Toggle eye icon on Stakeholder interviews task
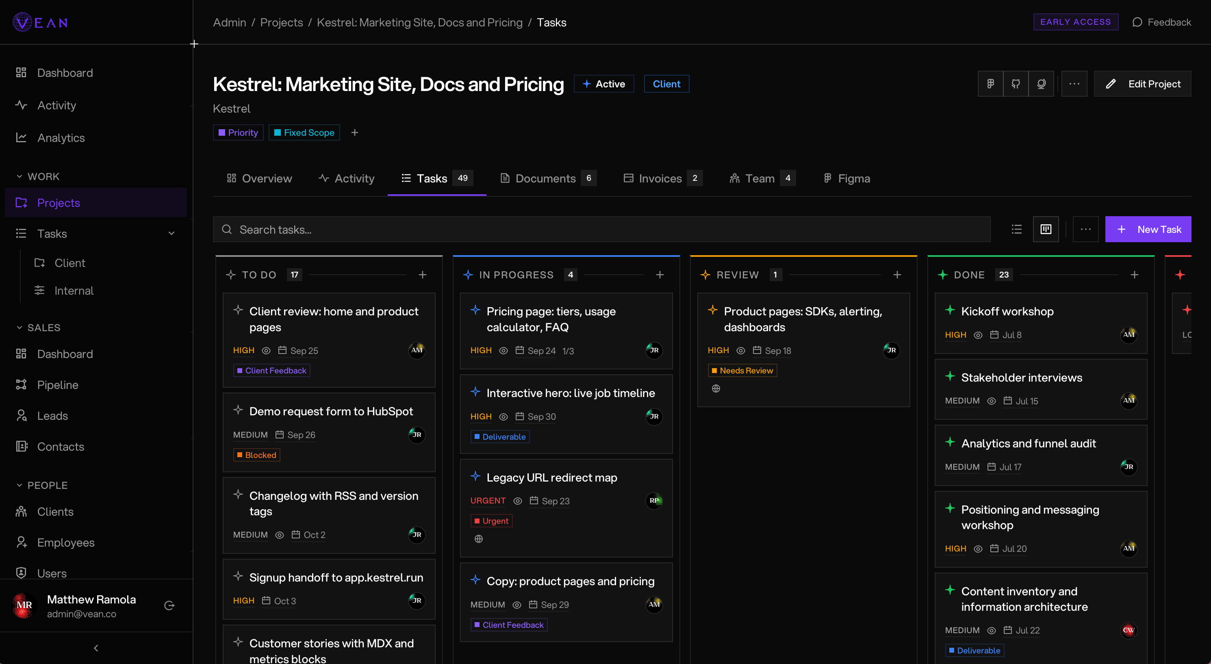 coord(992,401)
